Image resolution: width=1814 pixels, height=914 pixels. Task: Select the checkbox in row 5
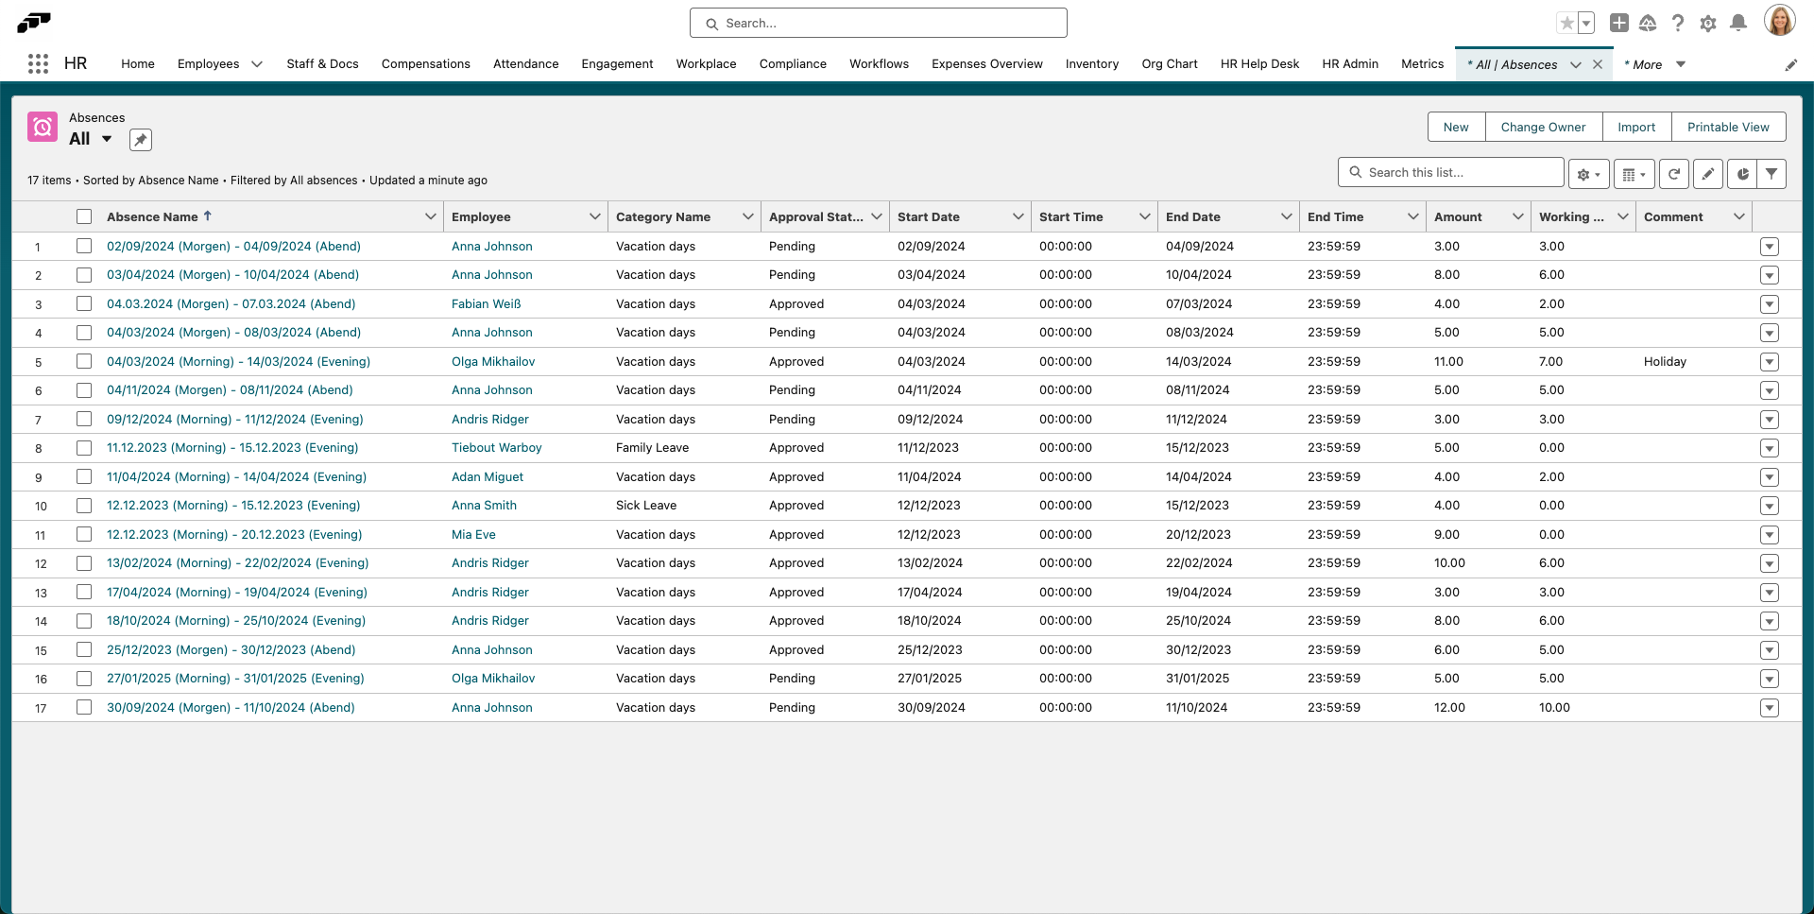(x=84, y=361)
